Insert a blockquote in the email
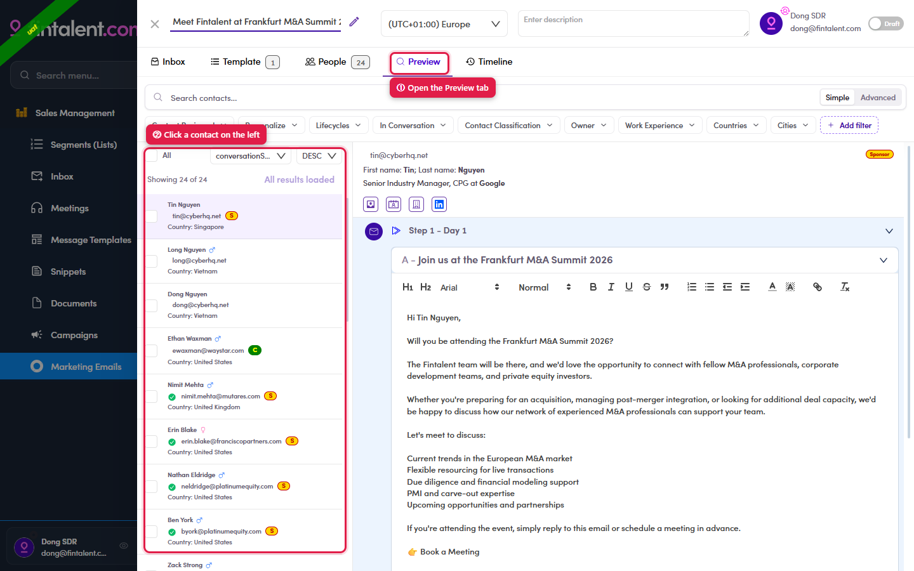This screenshot has height=571, width=914. (x=664, y=287)
